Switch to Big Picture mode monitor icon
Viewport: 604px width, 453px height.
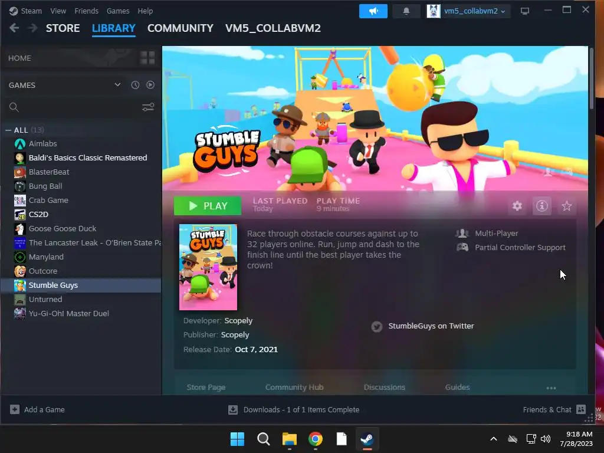pyautogui.click(x=524, y=11)
